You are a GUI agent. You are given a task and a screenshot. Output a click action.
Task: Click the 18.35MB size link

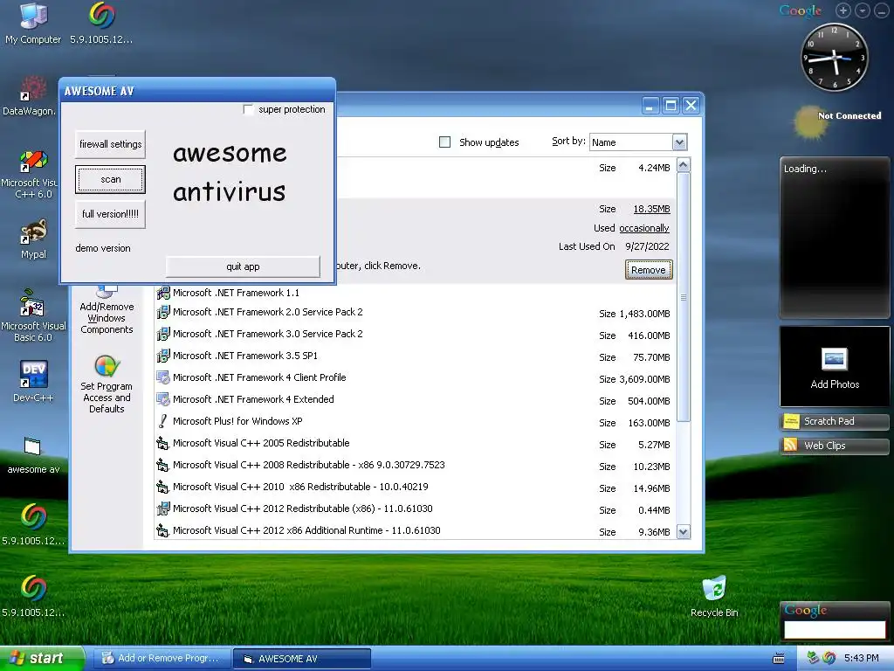click(x=651, y=210)
